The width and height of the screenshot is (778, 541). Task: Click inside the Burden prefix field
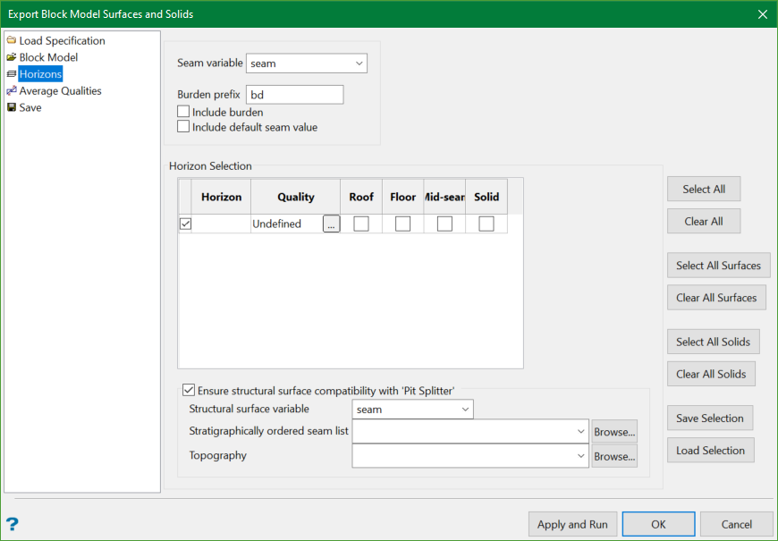click(294, 94)
